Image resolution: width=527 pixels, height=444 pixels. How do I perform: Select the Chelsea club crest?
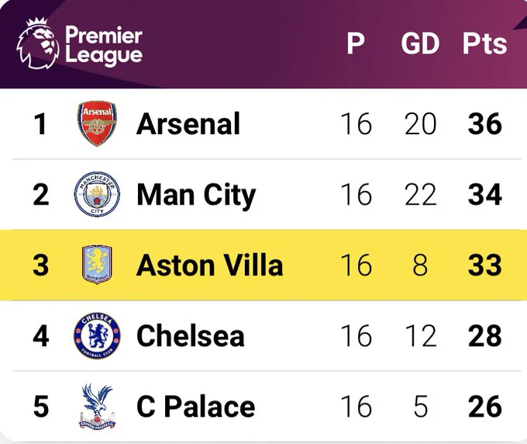(x=97, y=335)
